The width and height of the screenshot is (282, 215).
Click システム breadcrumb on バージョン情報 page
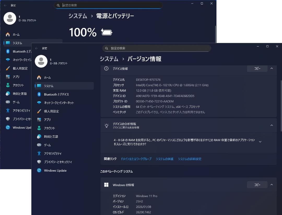click(x=109, y=59)
